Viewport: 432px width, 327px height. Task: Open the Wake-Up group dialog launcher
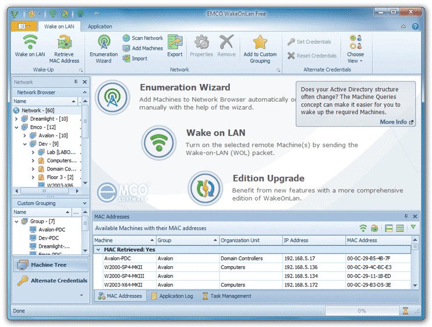tap(81, 70)
